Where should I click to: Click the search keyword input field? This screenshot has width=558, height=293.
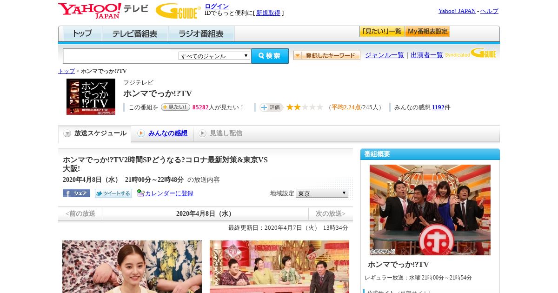pyautogui.click(x=121, y=56)
